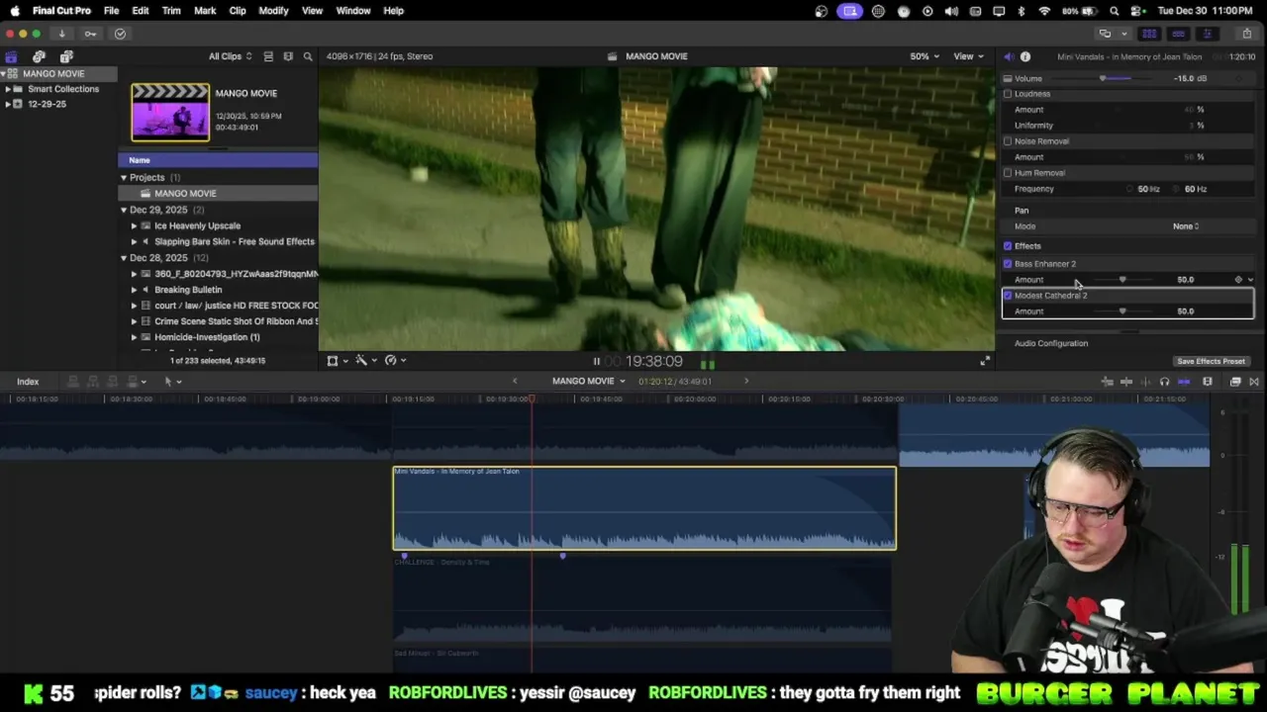Toggle the Browser panel layout button
The image size is (1267, 712).
[x=1149, y=34]
